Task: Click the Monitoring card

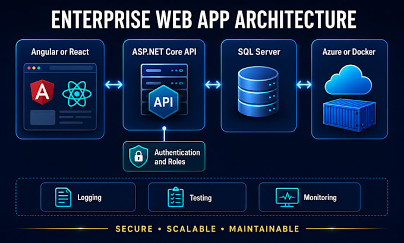Action: (310, 197)
